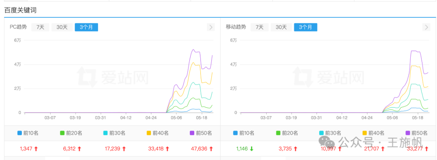Select 7天 in 移动趋势 panel

pyautogui.click(x=259, y=27)
